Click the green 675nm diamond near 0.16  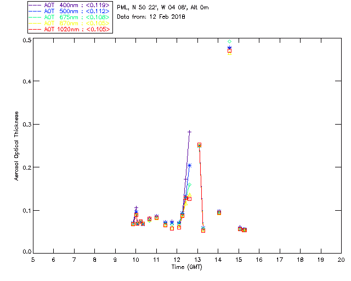(189, 185)
